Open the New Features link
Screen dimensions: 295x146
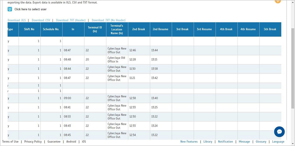pyautogui.click(x=189, y=142)
